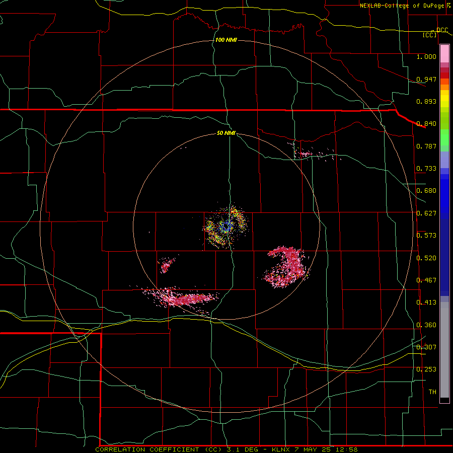Click the 0.467 color scale value

[x=426, y=280]
